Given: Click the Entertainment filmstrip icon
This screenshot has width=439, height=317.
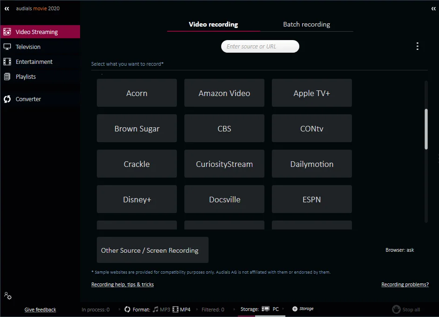Looking at the screenshot, I should (7, 62).
